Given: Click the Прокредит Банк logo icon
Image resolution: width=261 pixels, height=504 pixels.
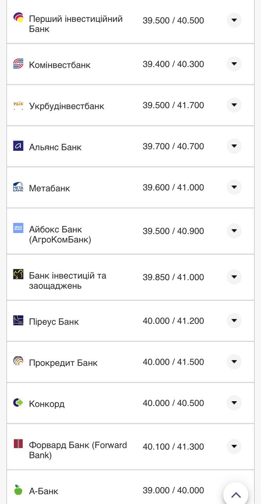Looking at the screenshot, I should (18, 361).
